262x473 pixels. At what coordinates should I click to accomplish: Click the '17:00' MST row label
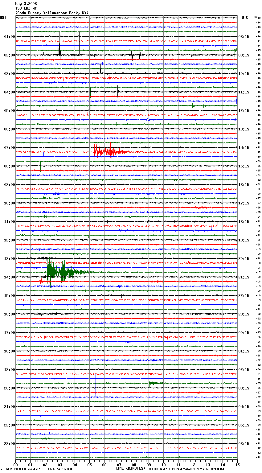(10, 333)
